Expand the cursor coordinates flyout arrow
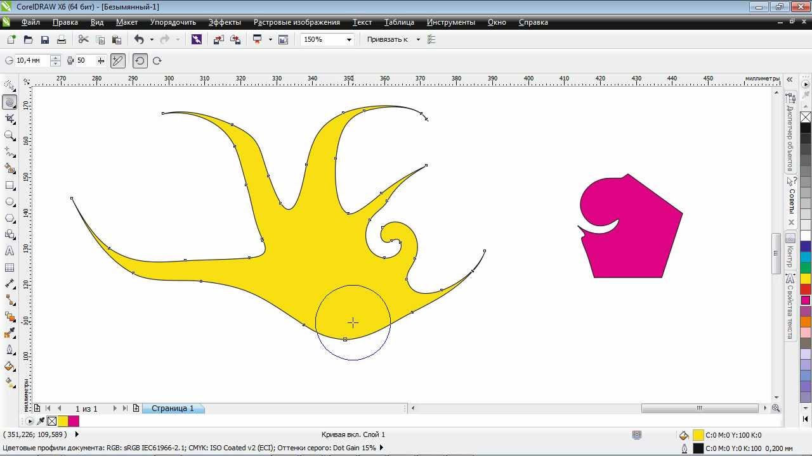This screenshot has width=812, height=456. 77,434
